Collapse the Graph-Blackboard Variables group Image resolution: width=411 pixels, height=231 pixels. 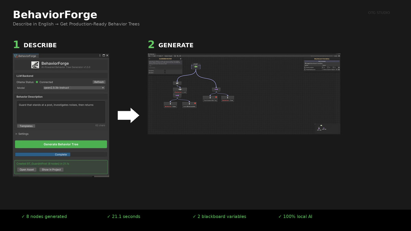pos(306,63)
